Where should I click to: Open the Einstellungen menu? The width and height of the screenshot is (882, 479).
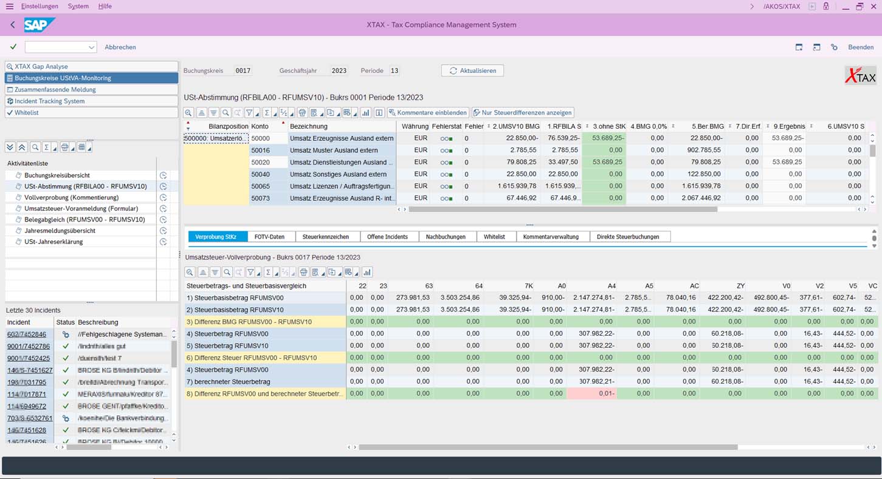pyautogui.click(x=40, y=6)
